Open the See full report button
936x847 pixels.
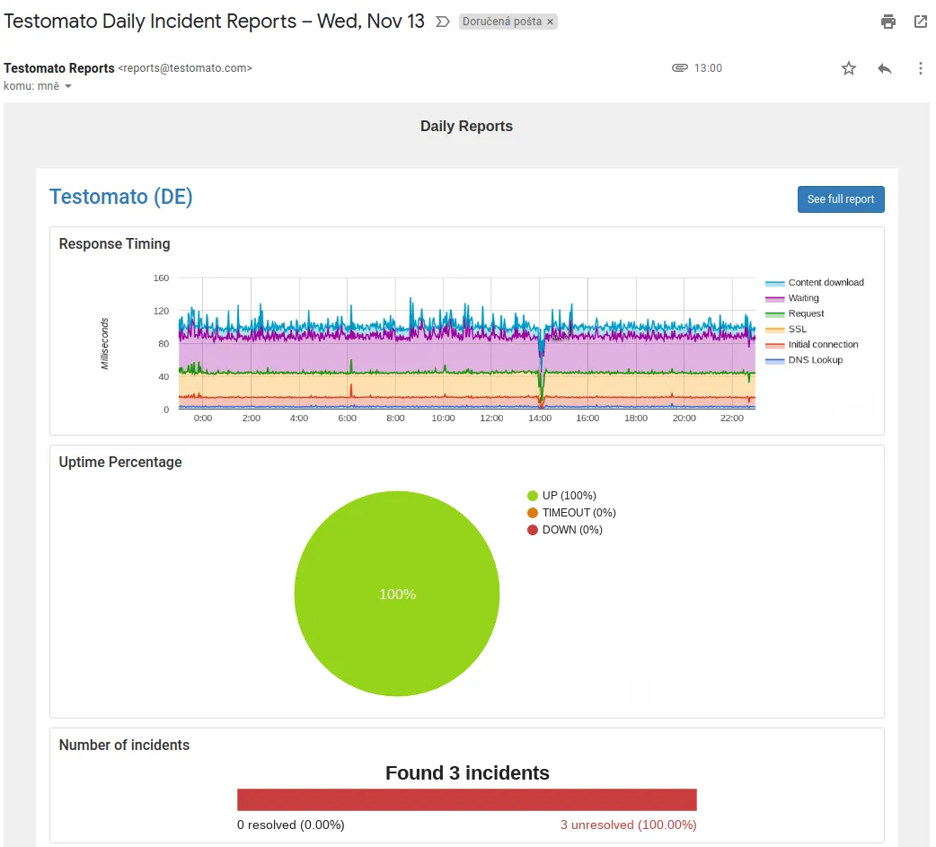click(x=841, y=199)
